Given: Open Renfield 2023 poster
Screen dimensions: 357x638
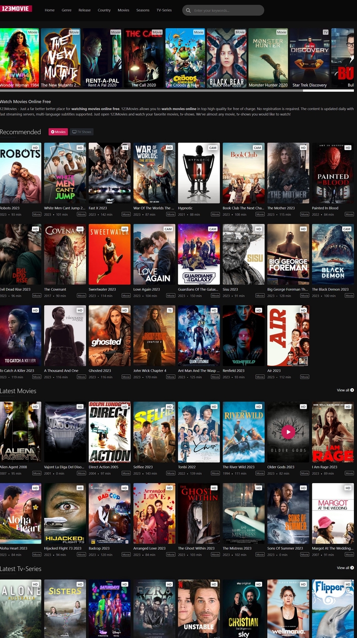Looking at the screenshot, I should tap(244, 336).
